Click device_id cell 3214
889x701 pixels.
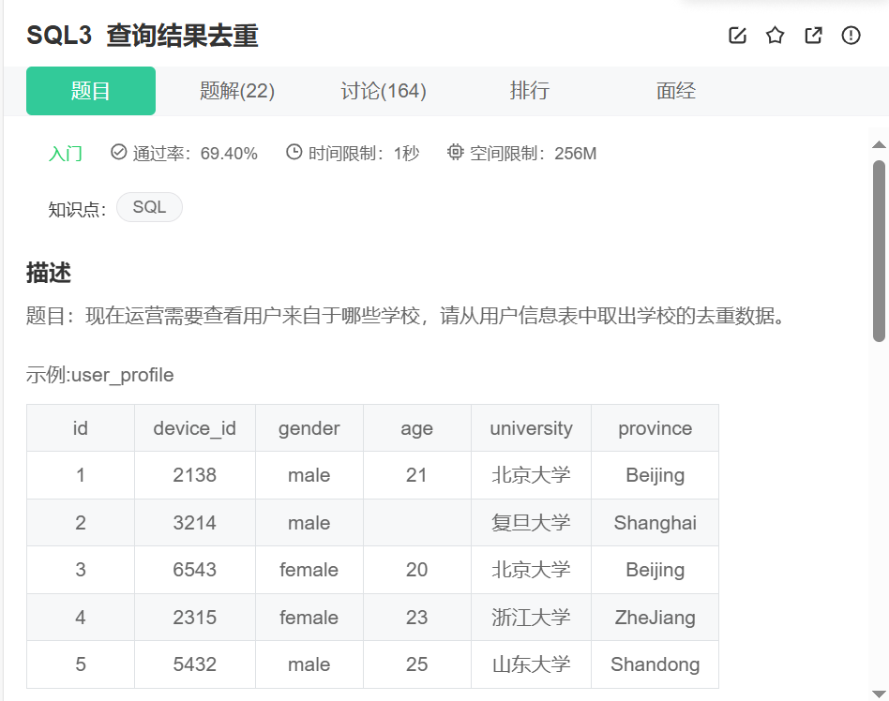click(194, 523)
